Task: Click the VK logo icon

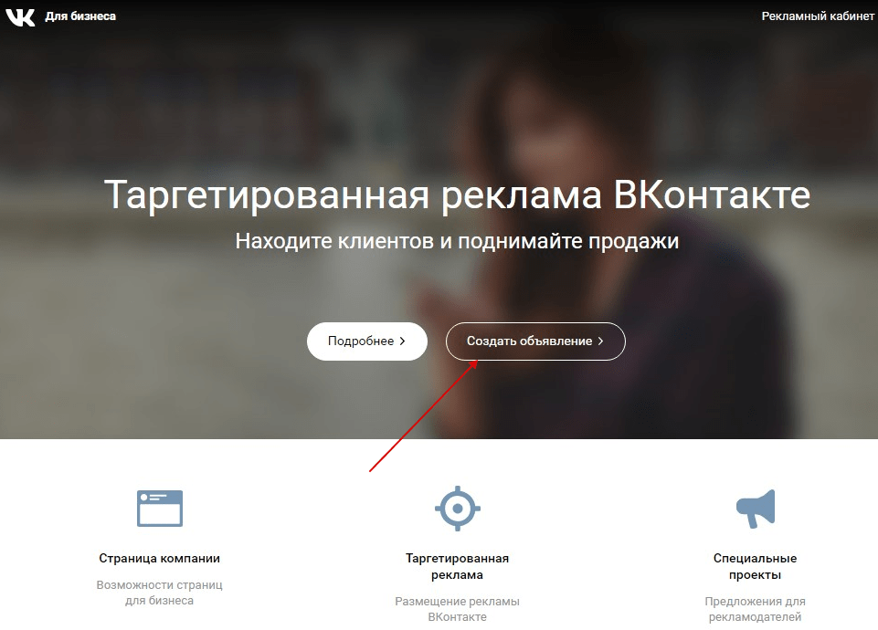Action: point(20,16)
